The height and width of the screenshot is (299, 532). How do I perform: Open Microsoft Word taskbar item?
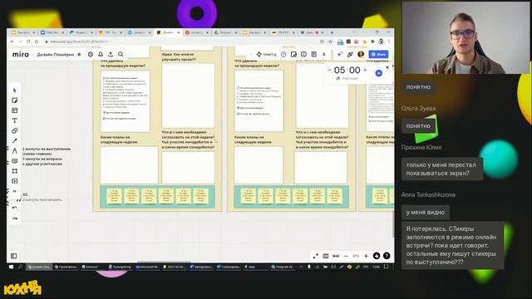pyautogui.click(x=147, y=267)
